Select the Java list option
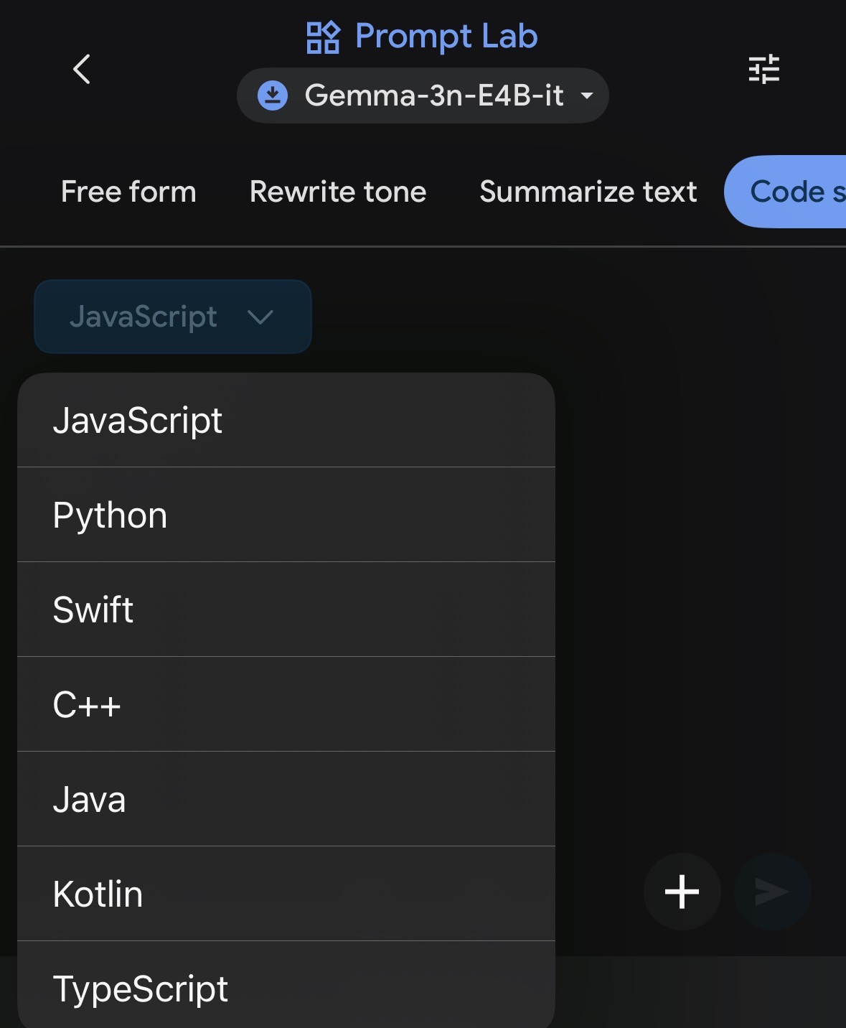This screenshot has width=846, height=1028. [x=286, y=800]
